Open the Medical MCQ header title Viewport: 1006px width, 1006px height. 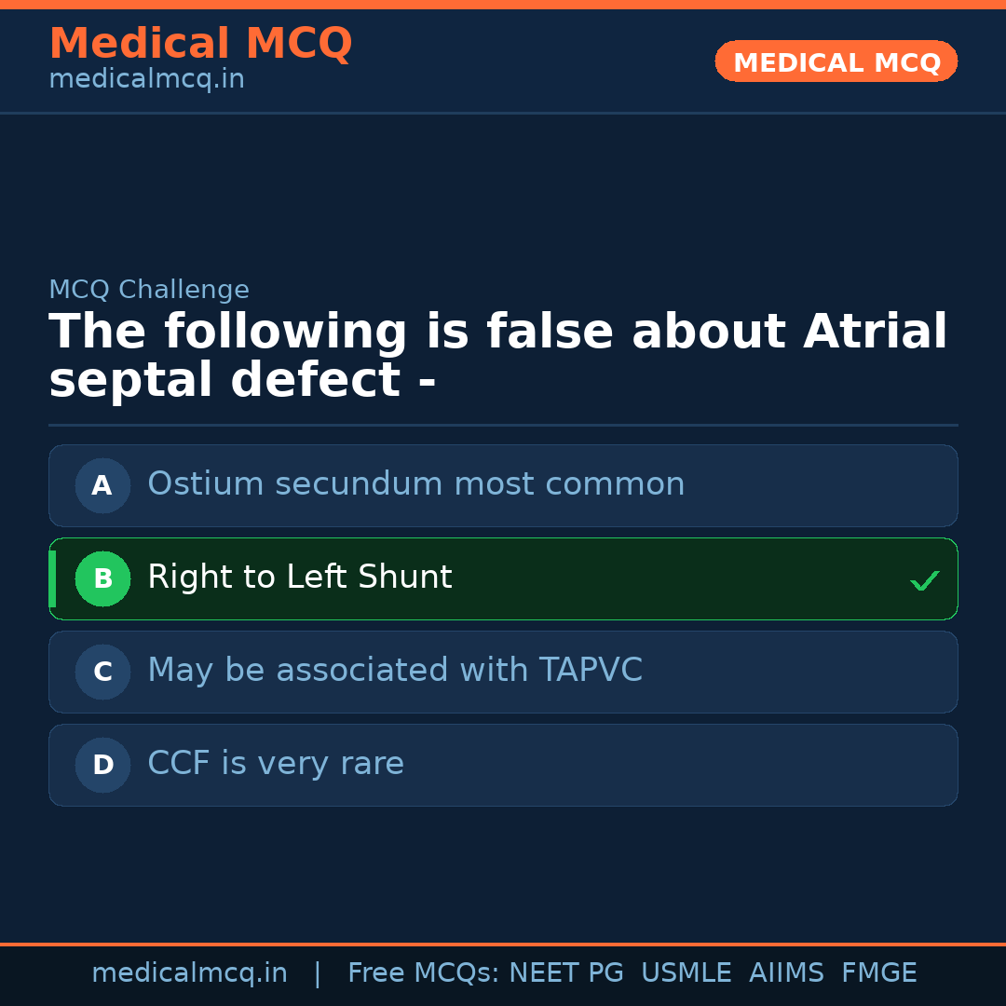[200, 44]
